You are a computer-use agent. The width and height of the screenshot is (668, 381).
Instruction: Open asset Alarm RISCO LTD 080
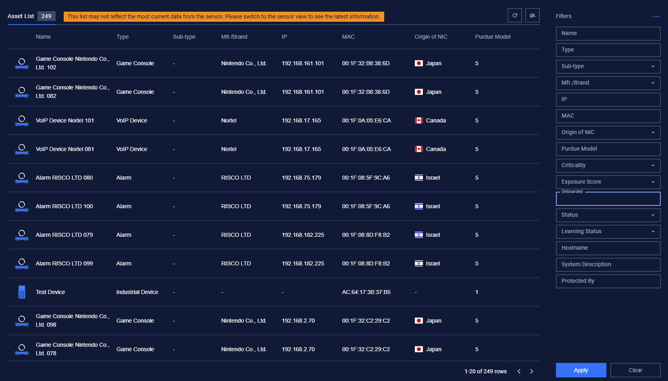[65, 178]
